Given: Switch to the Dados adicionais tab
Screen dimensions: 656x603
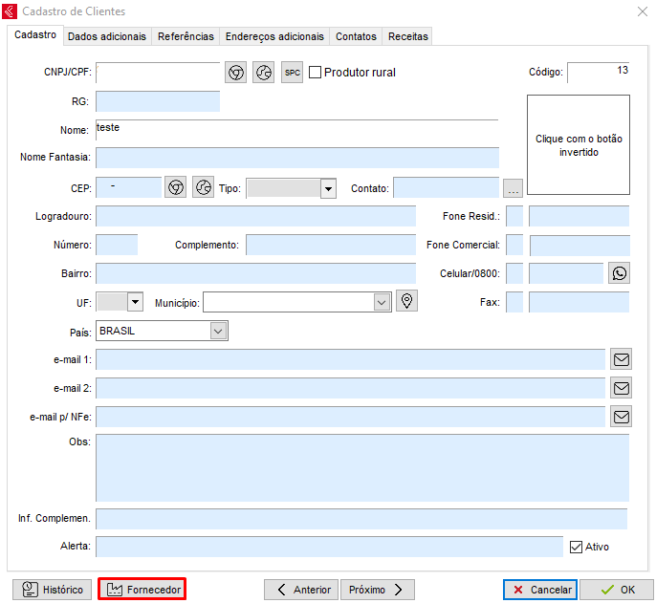Looking at the screenshot, I should click(x=107, y=37).
